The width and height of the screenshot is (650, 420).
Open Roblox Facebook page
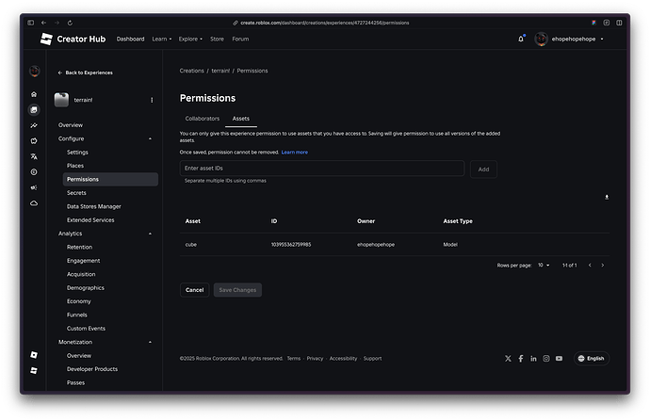tap(521, 358)
